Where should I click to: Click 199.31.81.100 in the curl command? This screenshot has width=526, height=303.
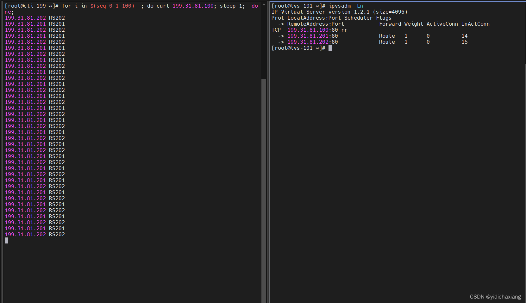coord(193,6)
